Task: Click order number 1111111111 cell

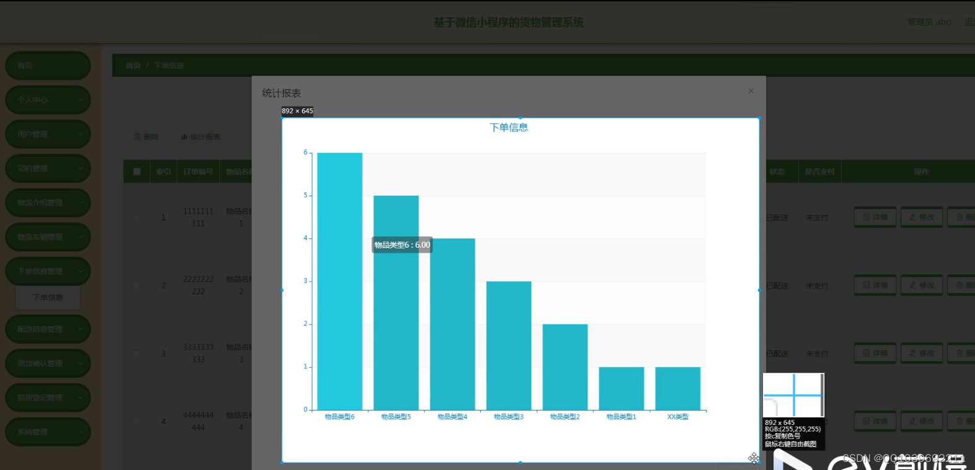Action: pyautogui.click(x=198, y=217)
